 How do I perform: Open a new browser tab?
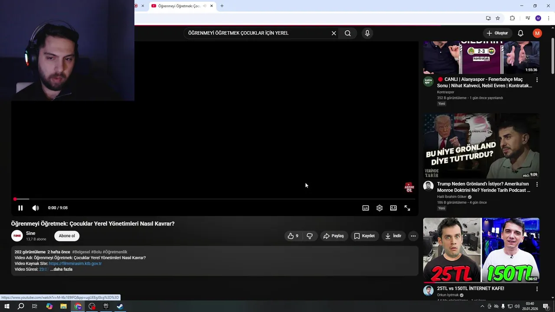222,6
